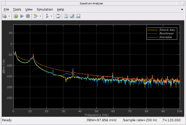
Task: Select the zoom tool icon
Action: (x=47, y=16)
